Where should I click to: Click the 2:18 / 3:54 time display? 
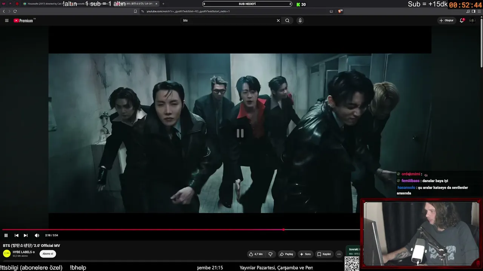pos(51,235)
